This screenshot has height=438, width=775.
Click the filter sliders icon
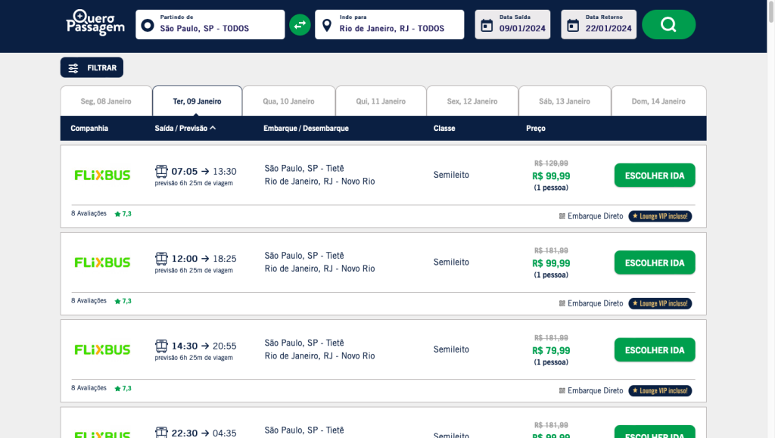click(73, 68)
